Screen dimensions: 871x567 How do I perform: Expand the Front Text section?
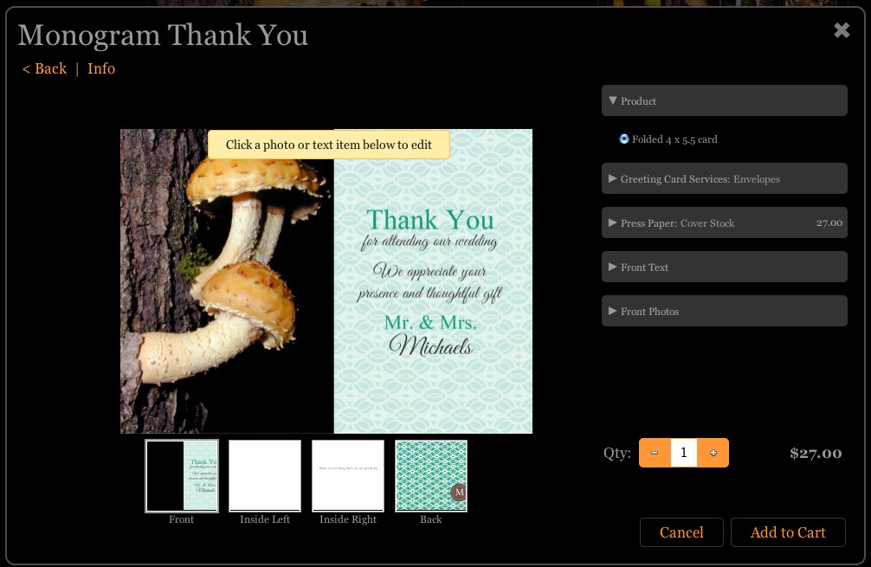tap(724, 267)
